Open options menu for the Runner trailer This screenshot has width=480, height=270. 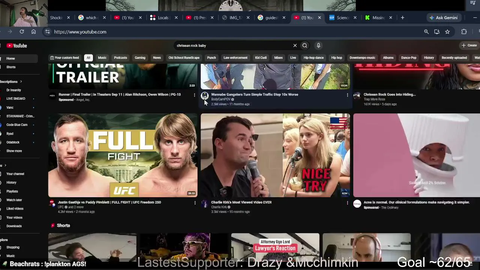tap(194, 95)
